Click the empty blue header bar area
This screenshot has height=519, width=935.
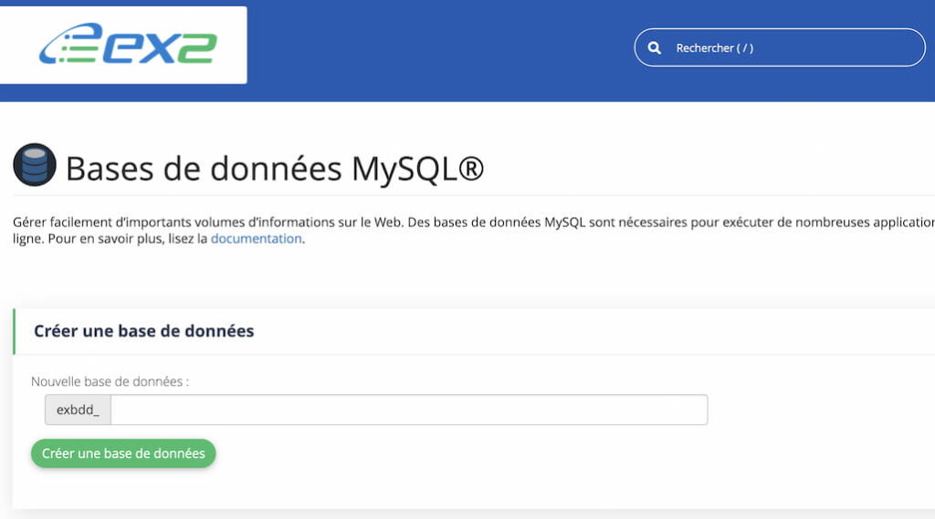(x=441, y=51)
